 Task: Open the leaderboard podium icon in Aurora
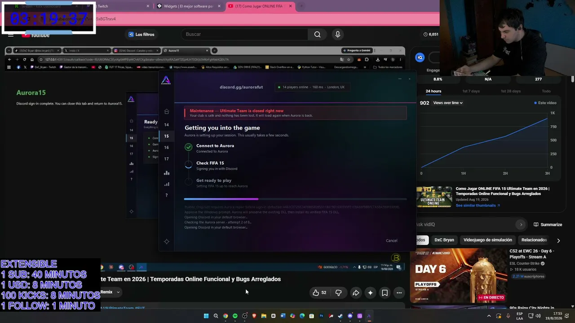[167, 173]
